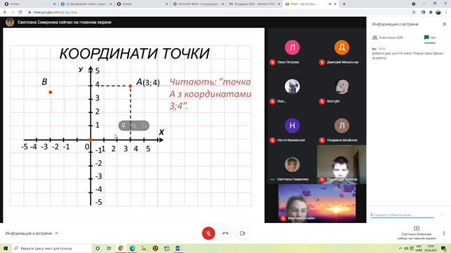Select Людмила Михайлюк's participant tile
This screenshot has width=451, height=253.
[x=341, y=125]
